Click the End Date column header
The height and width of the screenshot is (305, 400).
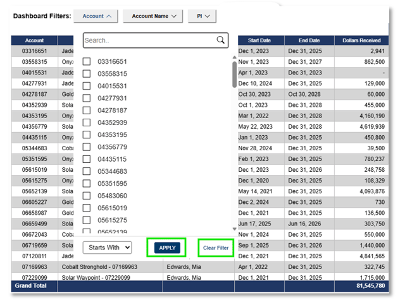309,40
